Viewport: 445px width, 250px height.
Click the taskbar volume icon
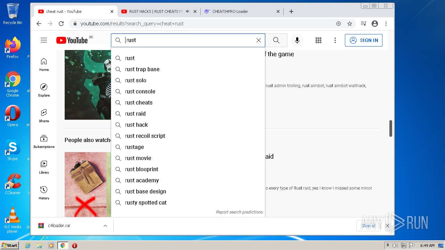(x=395, y=245)
